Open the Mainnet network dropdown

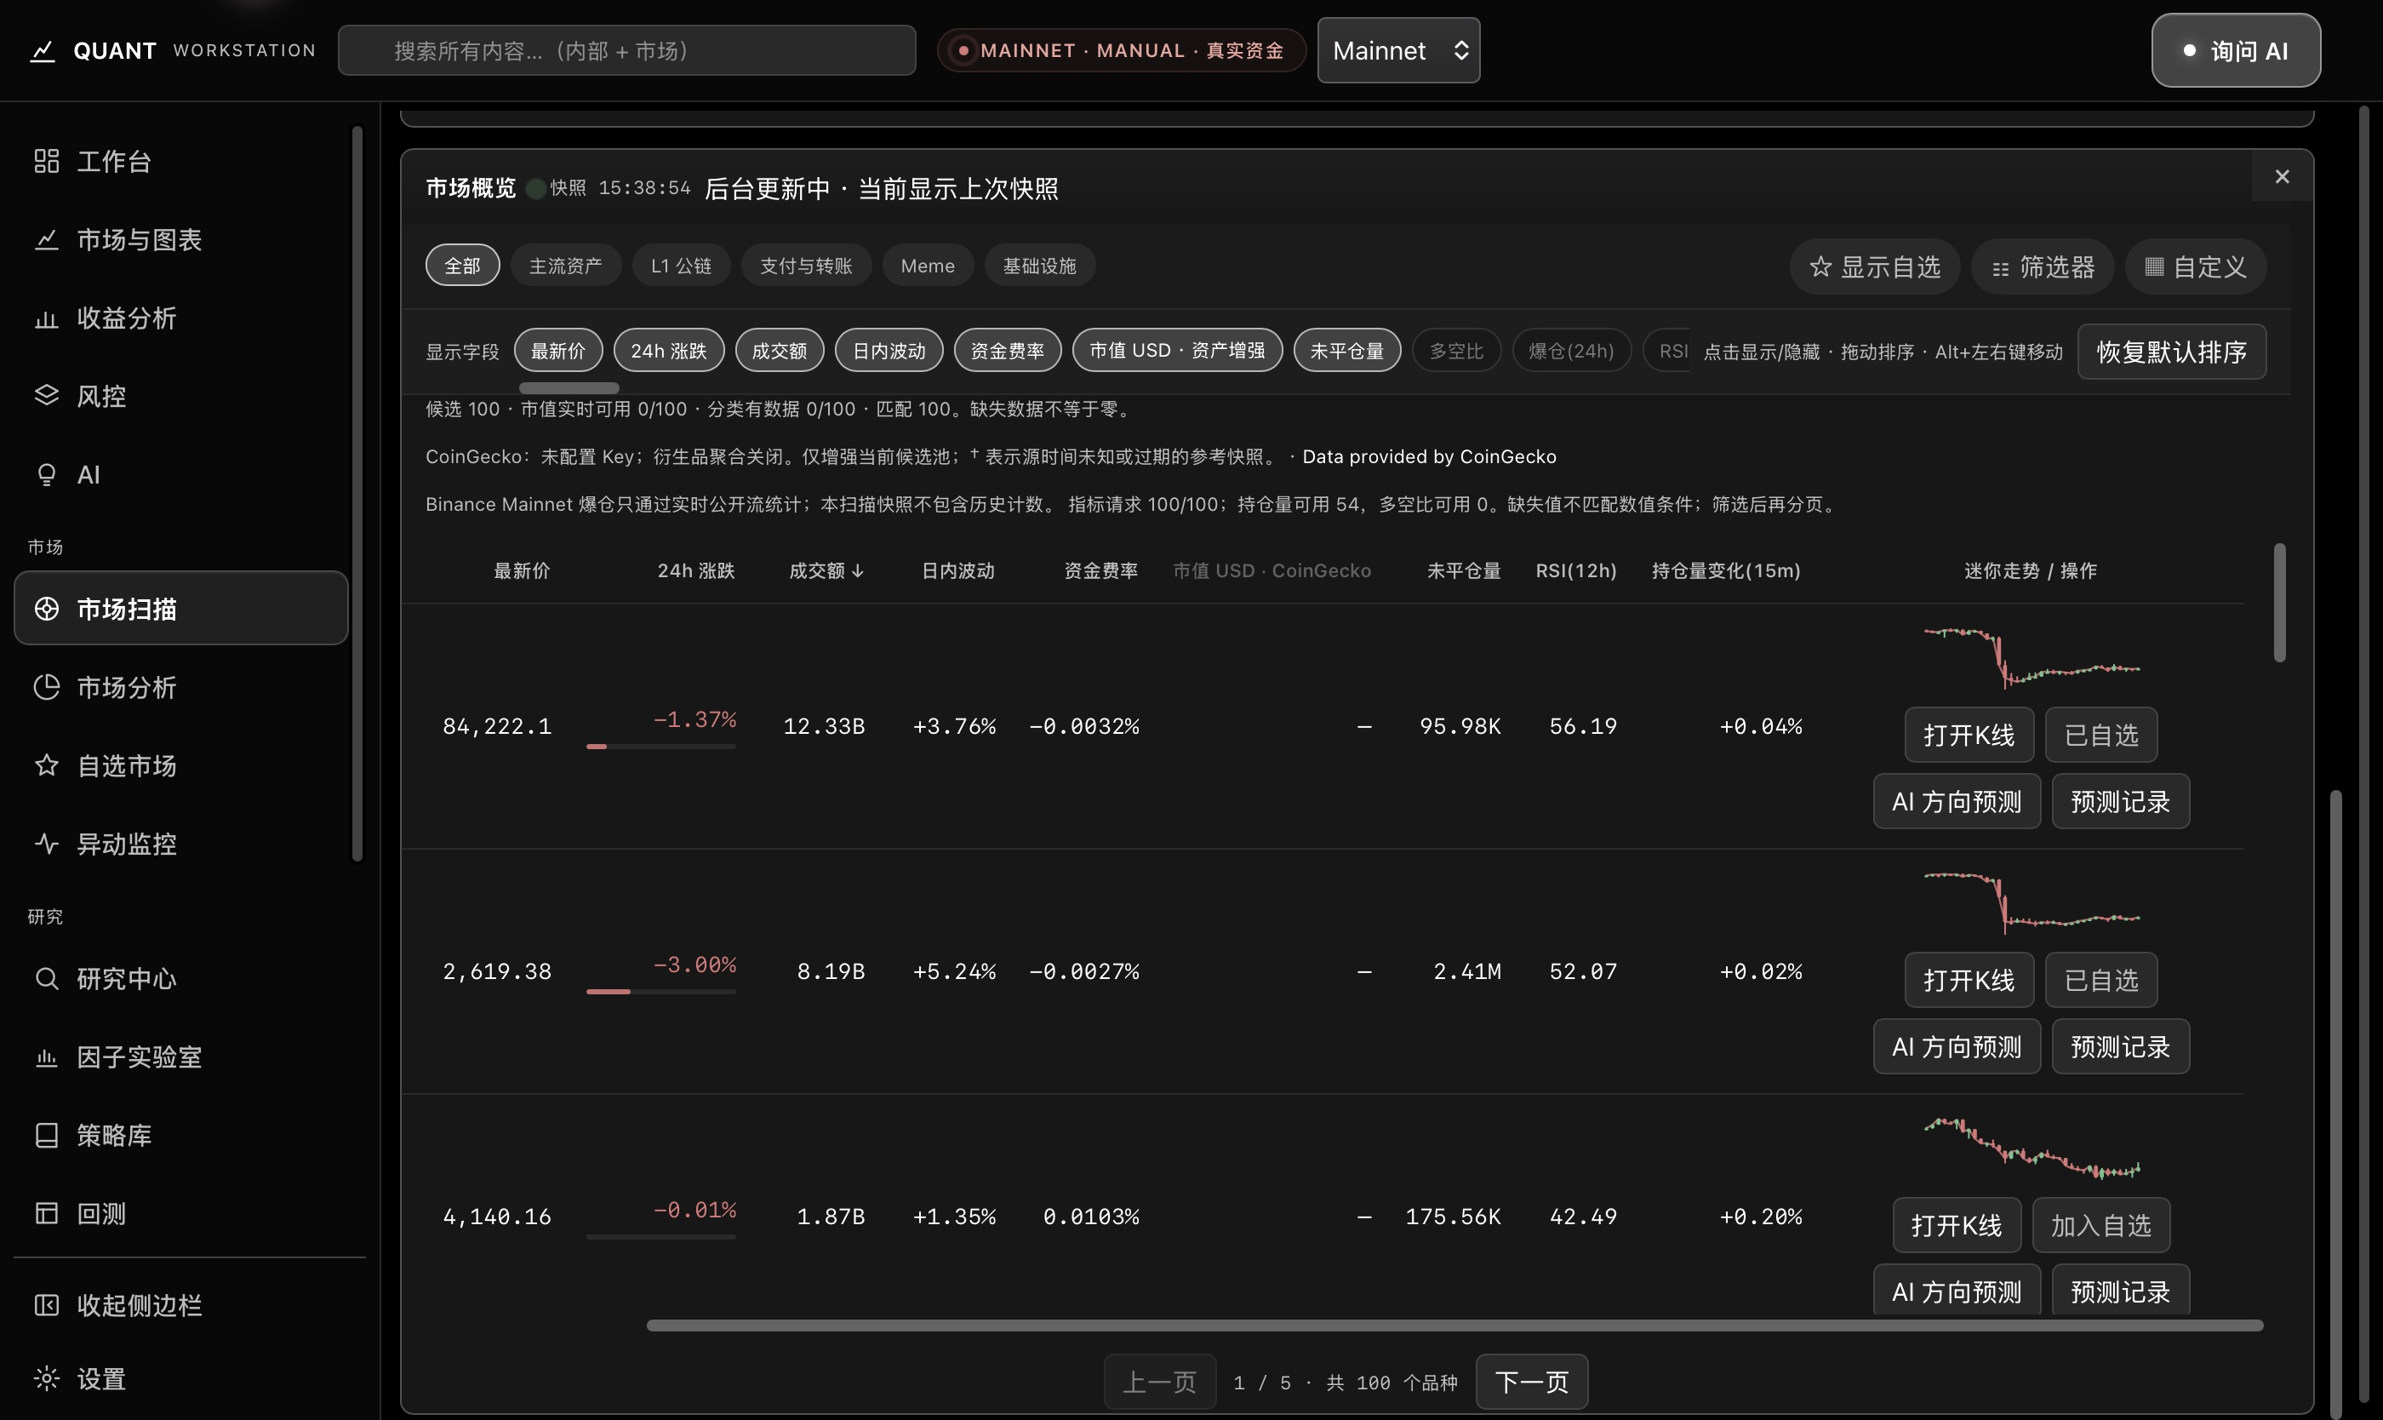[x=1397, y=51]
